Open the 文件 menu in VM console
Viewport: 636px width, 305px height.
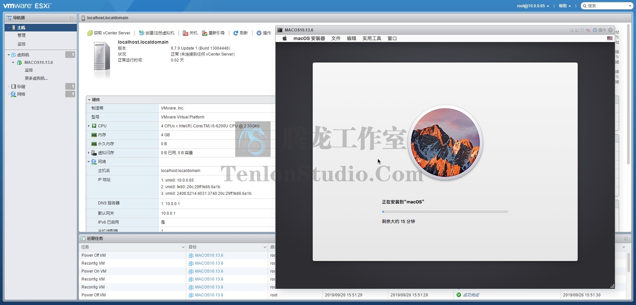pyautogui.click(x=336, y=38)
